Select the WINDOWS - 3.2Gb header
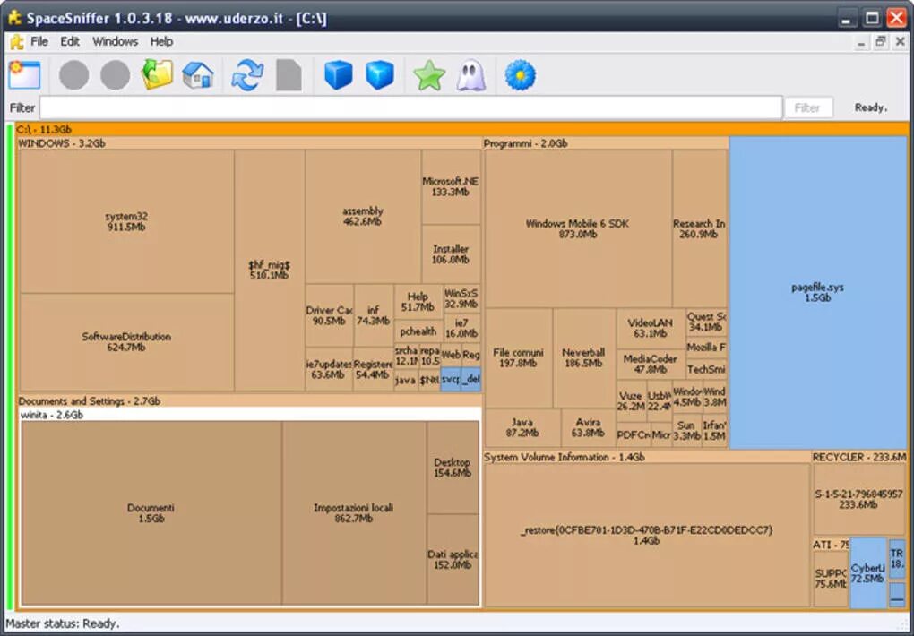Image resolution: width=914 pixels, height=636 pixels. [249, 143]
